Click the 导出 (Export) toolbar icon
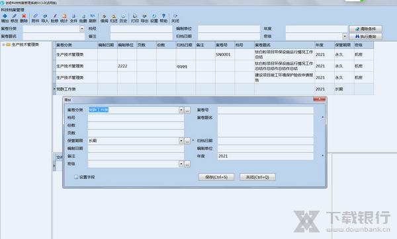This screenshot has width=397, height=239. [x=144, y=18]
